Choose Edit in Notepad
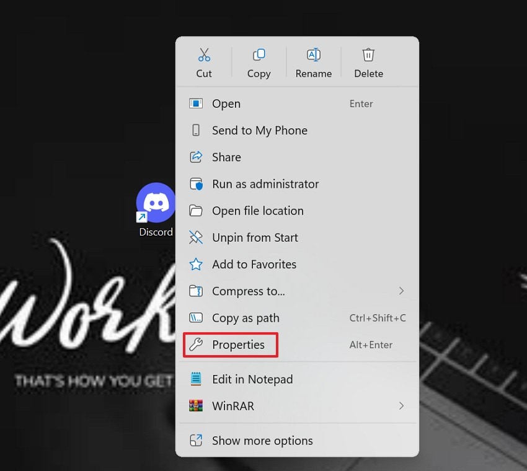 [x=252, y=379]
